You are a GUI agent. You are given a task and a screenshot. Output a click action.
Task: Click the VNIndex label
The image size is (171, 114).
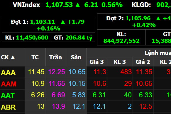[26, 5]
